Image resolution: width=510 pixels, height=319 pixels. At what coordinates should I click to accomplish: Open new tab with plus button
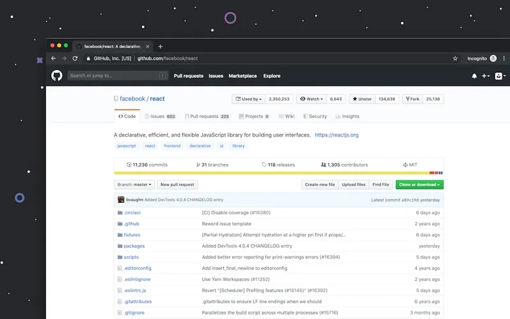tap(161, 47)
